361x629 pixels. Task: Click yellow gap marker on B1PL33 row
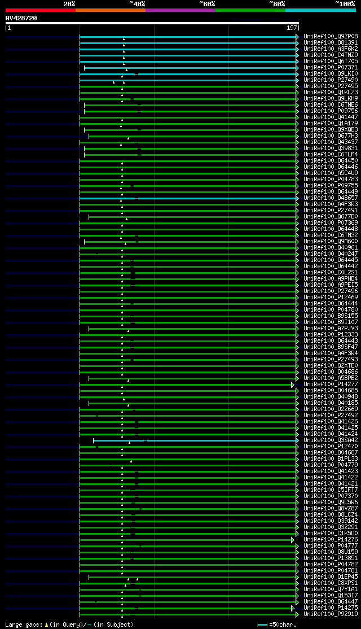click(x=131, y=461)
